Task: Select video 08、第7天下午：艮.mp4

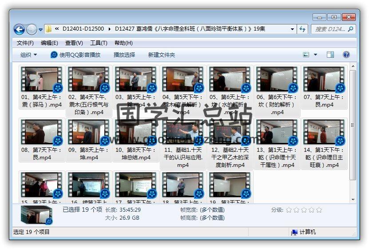Action: 42,140
